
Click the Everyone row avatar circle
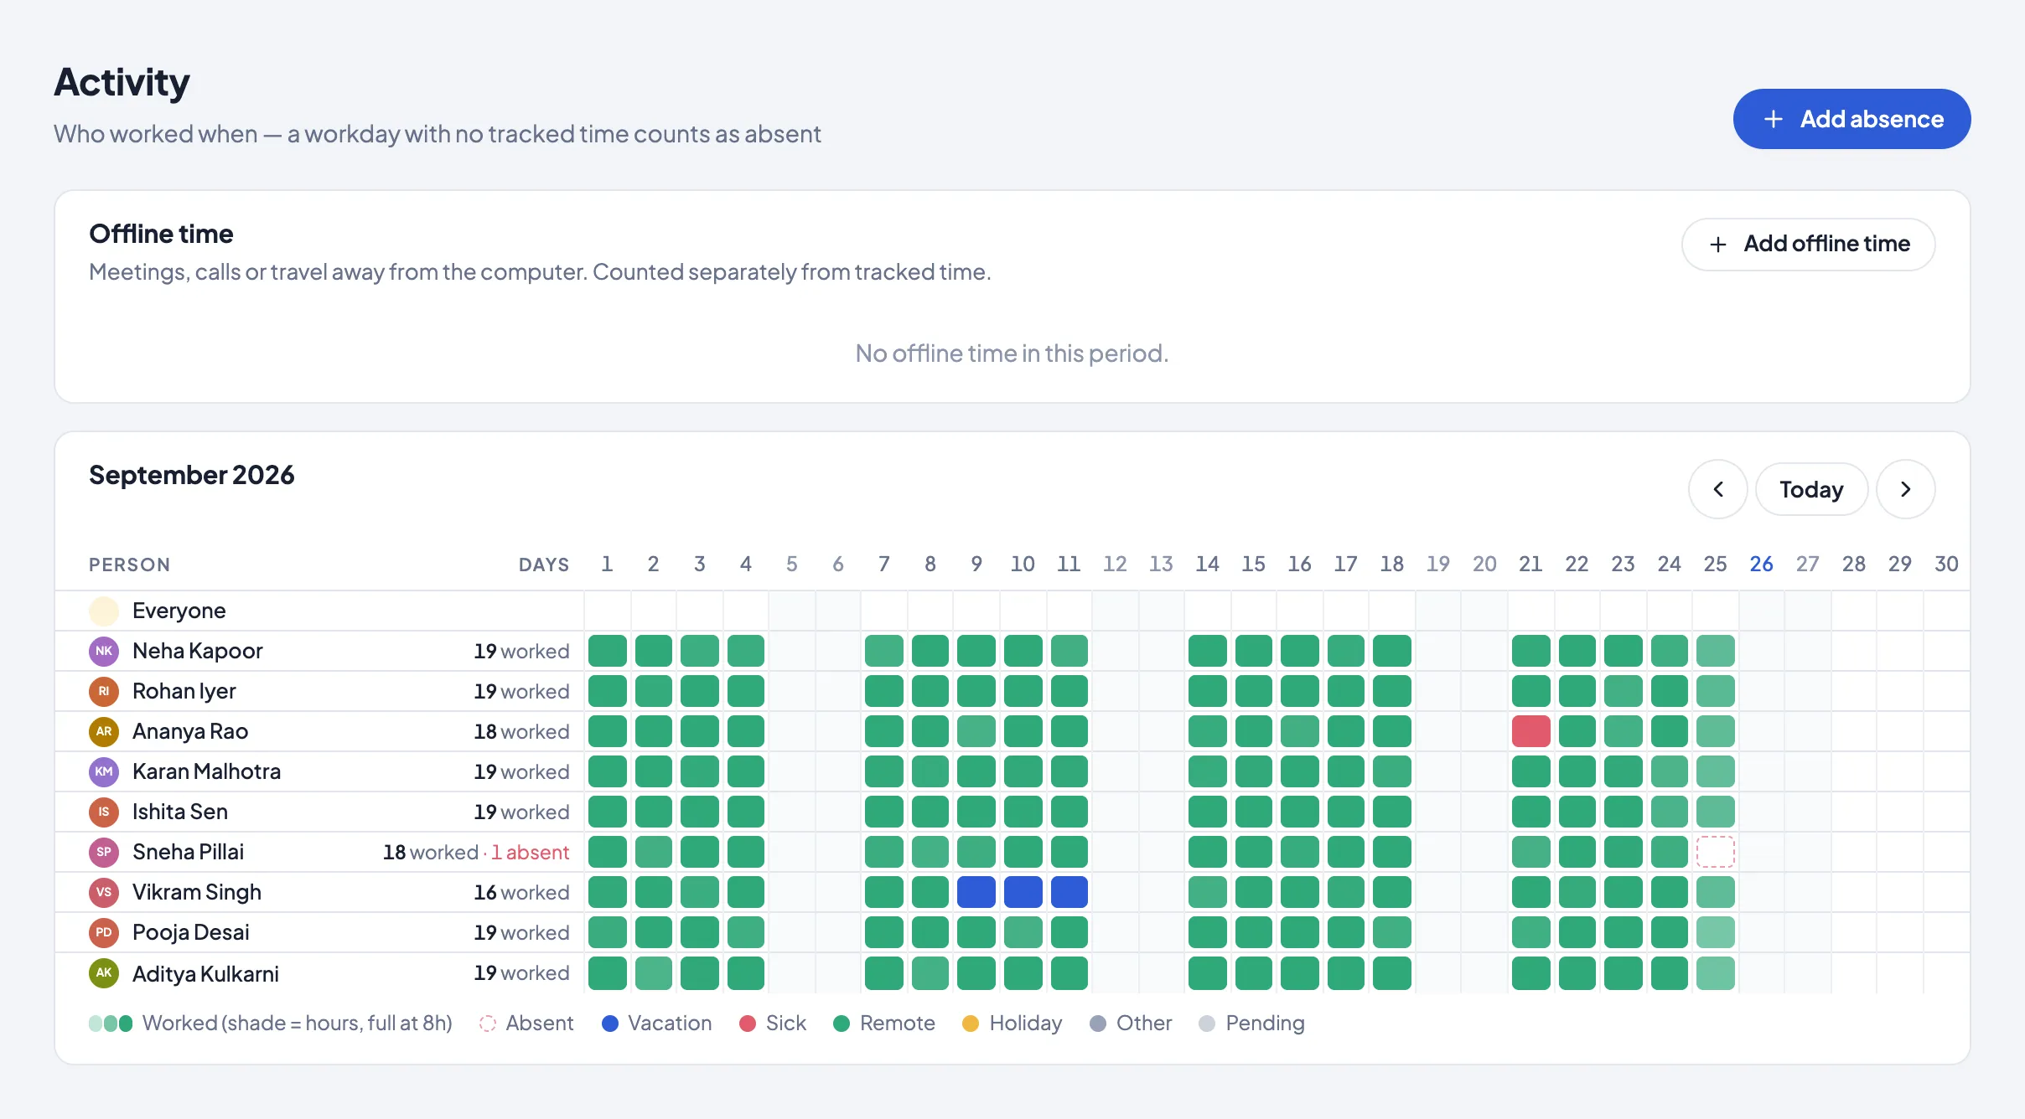click(104, 611)
